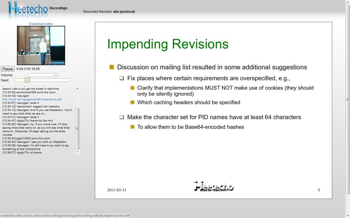Click the 'To allow them to be Base64-encoded hashes' bullet
The height and width of the screenshot is (218, 350).
click(191, 127)
